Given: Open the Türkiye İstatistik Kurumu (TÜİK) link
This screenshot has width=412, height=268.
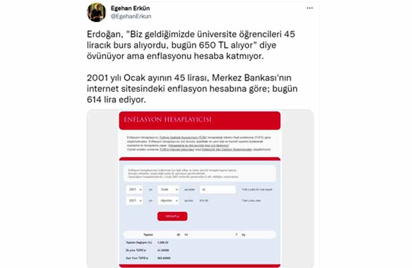Looking at the screenshot, I should (183, 137).
